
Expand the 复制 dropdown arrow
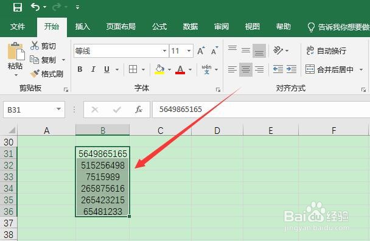[63, 60]
